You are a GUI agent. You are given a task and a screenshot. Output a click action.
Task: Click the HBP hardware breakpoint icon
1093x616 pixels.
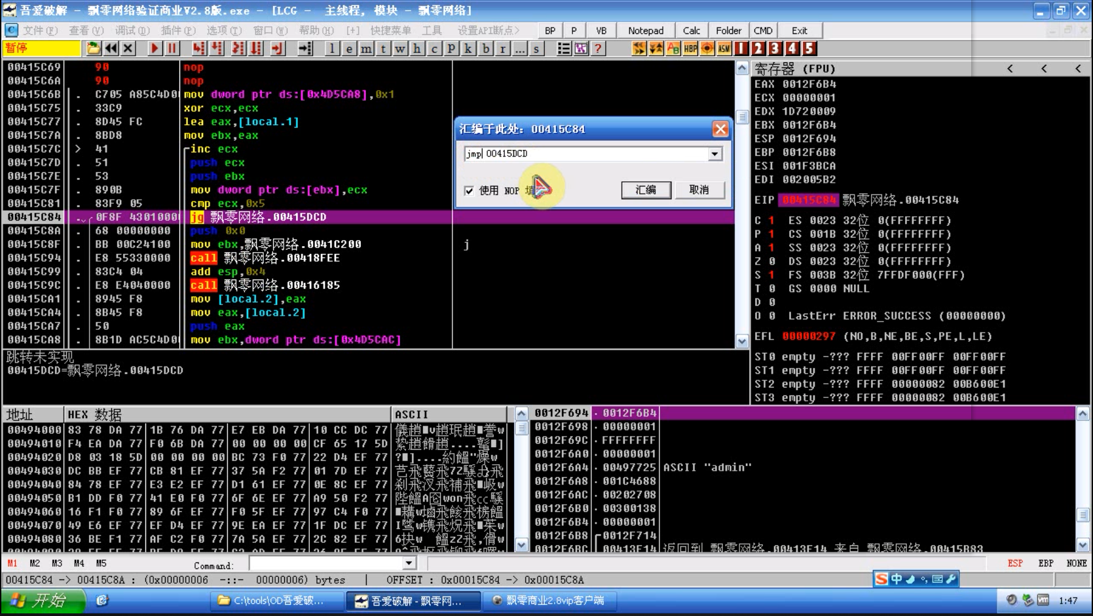click(x=690, y=48)
